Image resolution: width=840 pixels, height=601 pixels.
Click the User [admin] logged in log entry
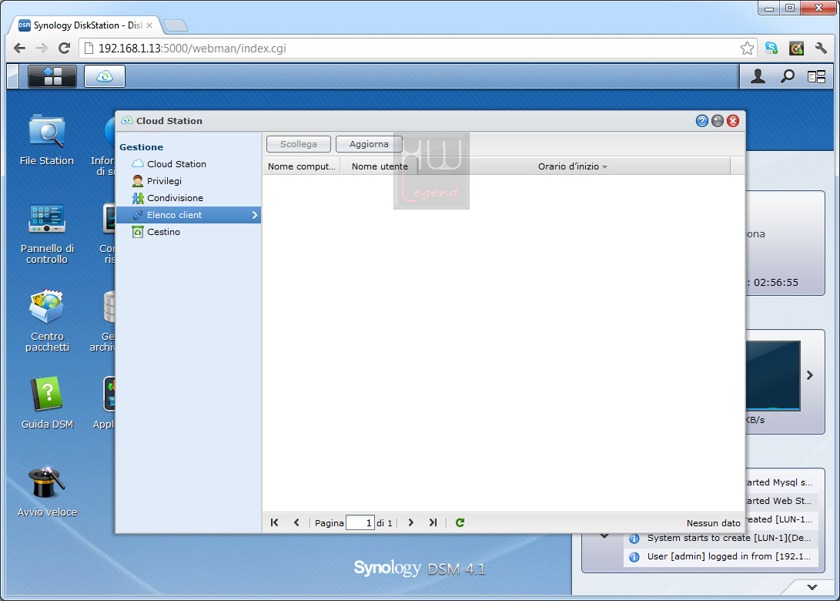pos(721,556)
